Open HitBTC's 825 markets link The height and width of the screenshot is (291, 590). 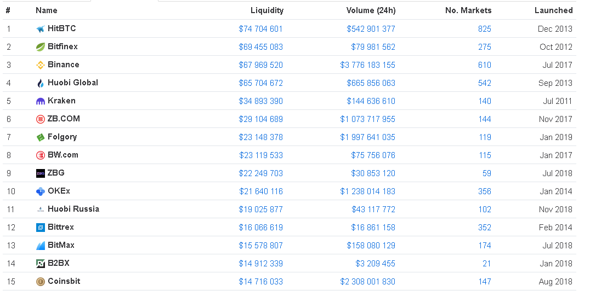484,29
